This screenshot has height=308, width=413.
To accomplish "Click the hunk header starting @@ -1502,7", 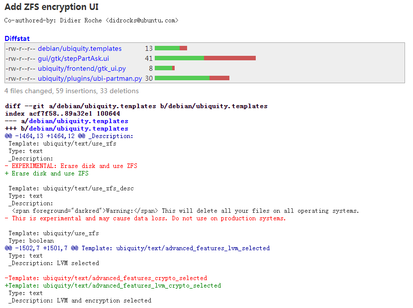I will pyautogui.click(x=137, y=248).
